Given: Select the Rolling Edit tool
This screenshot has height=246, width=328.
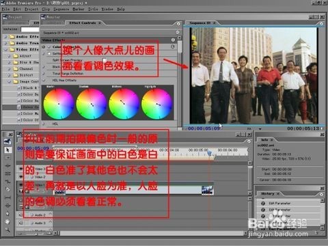Looking at the screenshot, I should pyautogui.click(x=8, y=174).
